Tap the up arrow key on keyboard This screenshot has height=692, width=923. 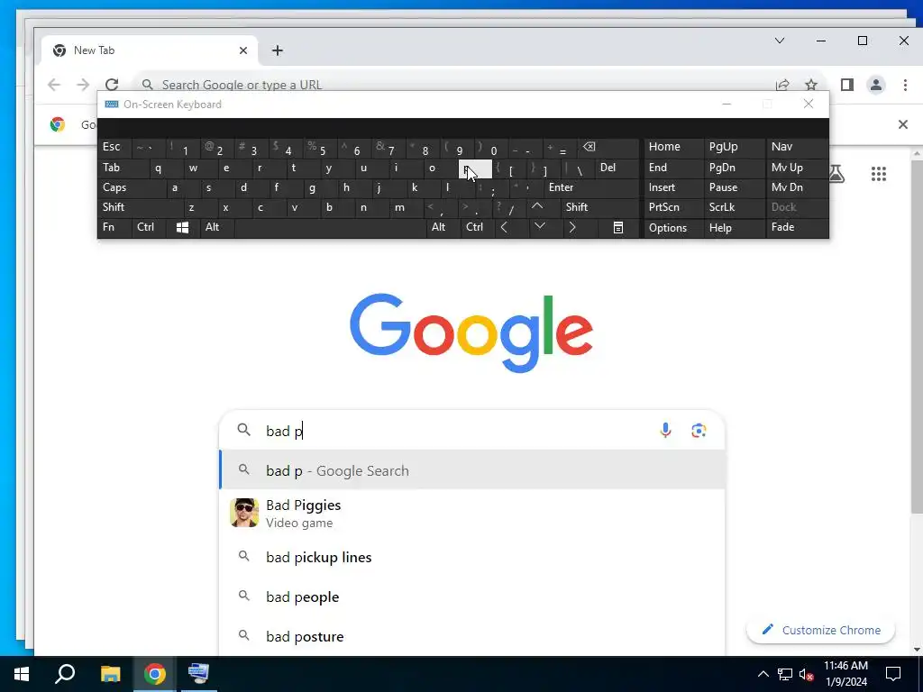(x=537, y=207)
